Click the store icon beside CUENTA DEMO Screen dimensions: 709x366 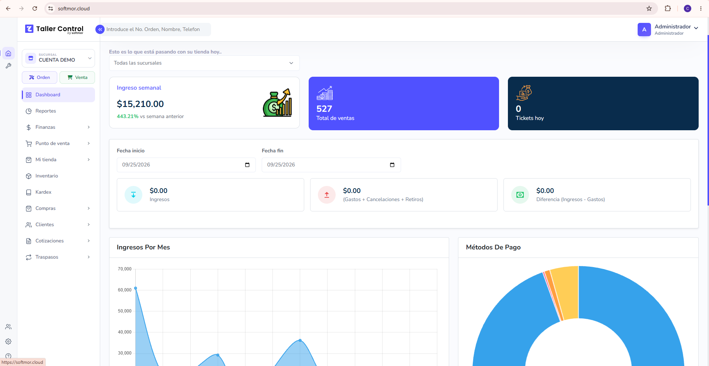31,58
